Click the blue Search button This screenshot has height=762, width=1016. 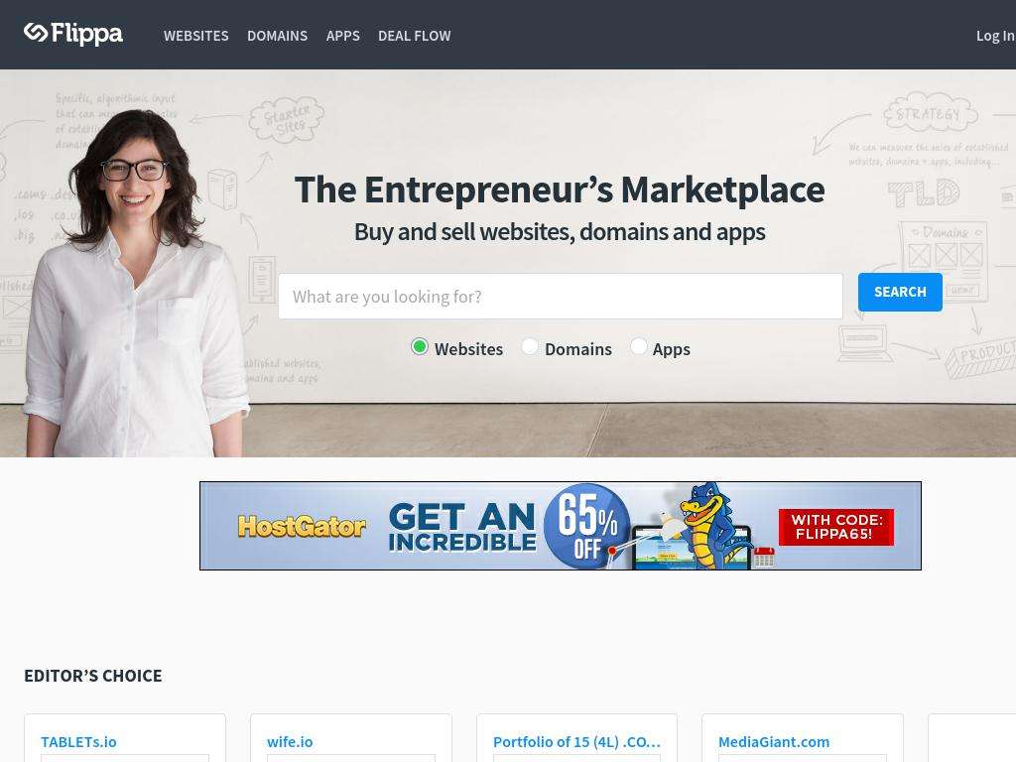click(900, 293)
